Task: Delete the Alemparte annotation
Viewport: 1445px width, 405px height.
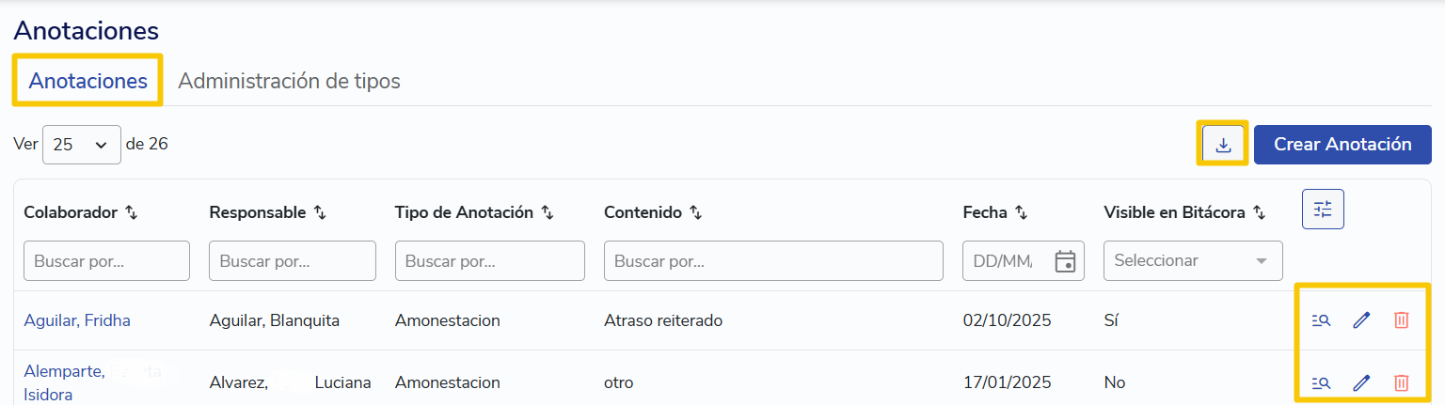Action: click(x=1401, y=382)
